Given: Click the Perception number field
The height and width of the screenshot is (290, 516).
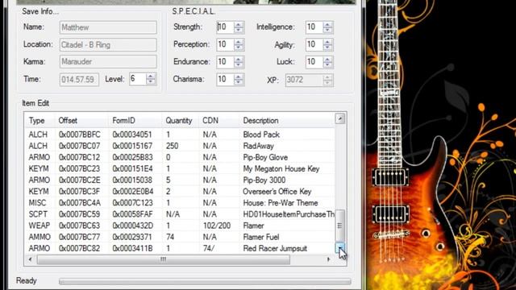Looking at the screenshot, I should [x=226, y=45].
